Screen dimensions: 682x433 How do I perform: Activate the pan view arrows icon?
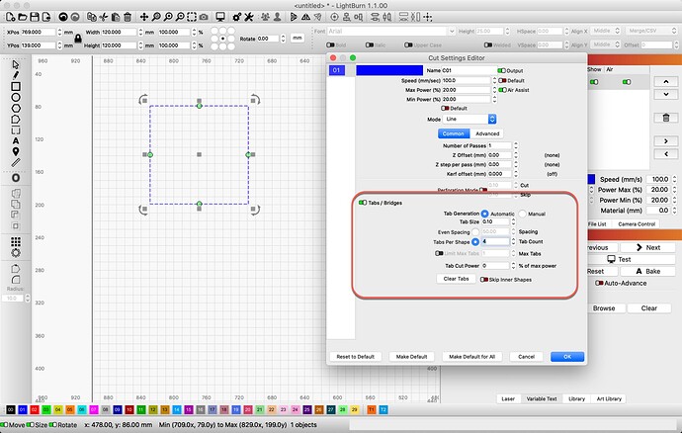tap(144, 17)
